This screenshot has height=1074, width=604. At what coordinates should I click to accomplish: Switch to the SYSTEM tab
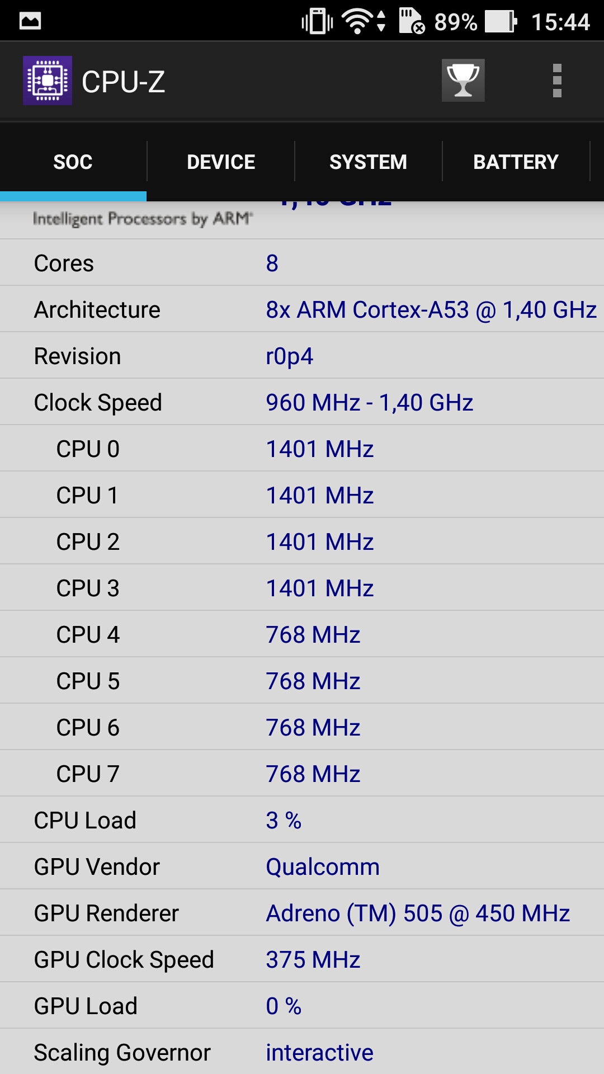(x=368, y=162)
